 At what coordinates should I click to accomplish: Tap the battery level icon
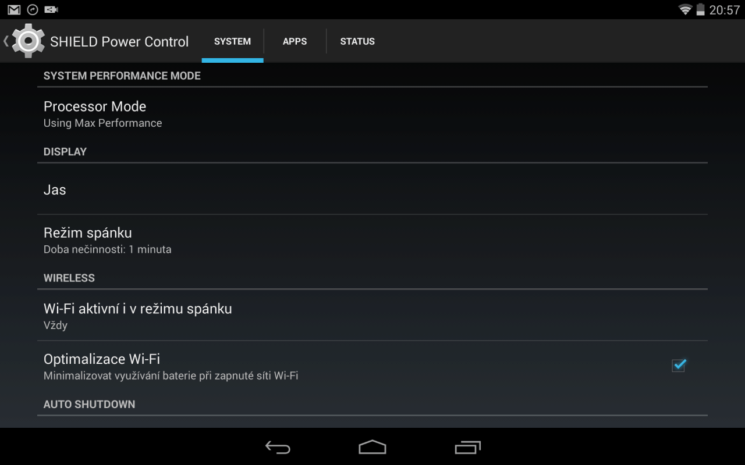700,9
